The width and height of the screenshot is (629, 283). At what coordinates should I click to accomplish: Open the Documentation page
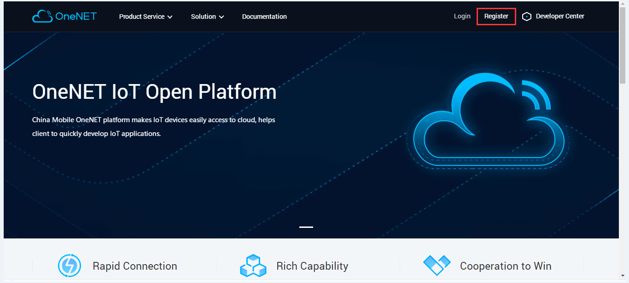(x=264, y=17)
